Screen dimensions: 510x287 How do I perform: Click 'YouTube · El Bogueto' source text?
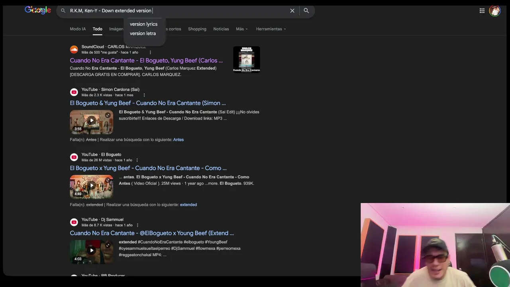click(101, 154)
